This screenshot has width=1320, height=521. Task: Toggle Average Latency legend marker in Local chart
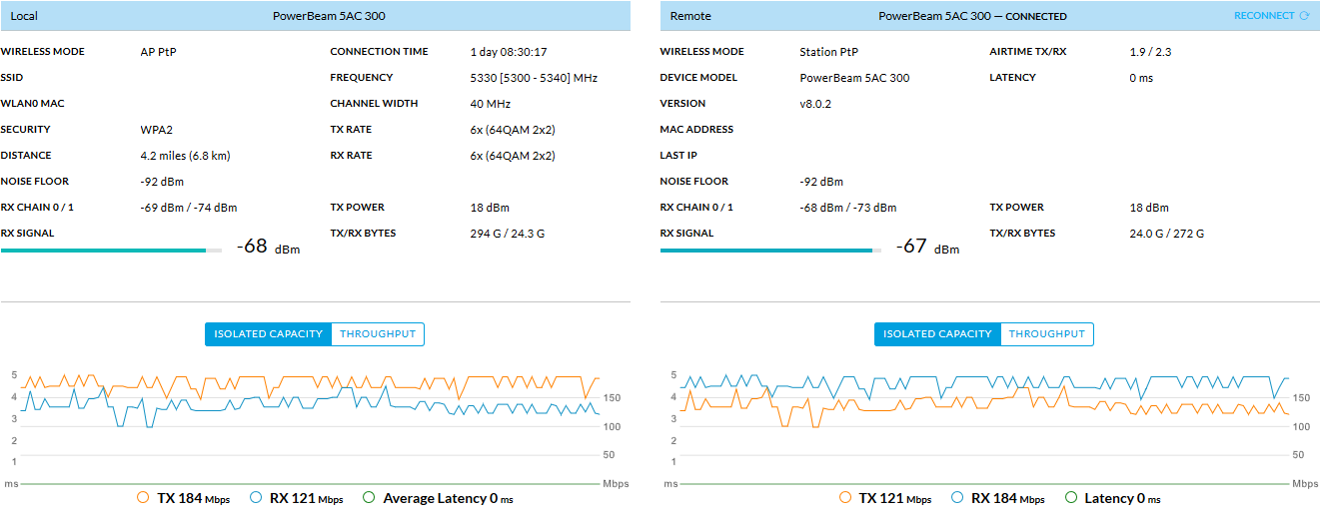point(369,497)
